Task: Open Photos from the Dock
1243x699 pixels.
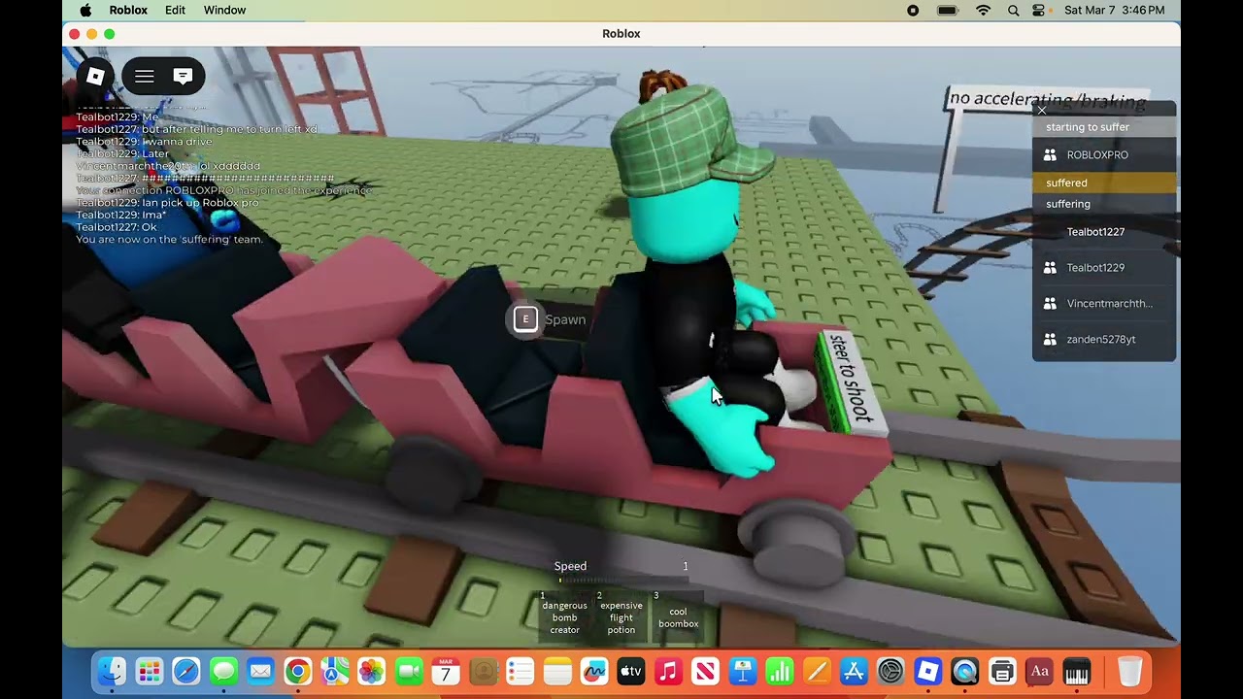Action: point(372,671)
